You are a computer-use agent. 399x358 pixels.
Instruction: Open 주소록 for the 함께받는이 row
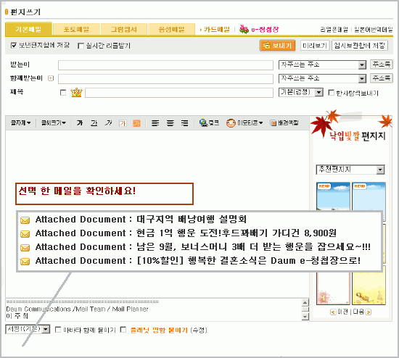pyautogui.click(x=381, y=78)
